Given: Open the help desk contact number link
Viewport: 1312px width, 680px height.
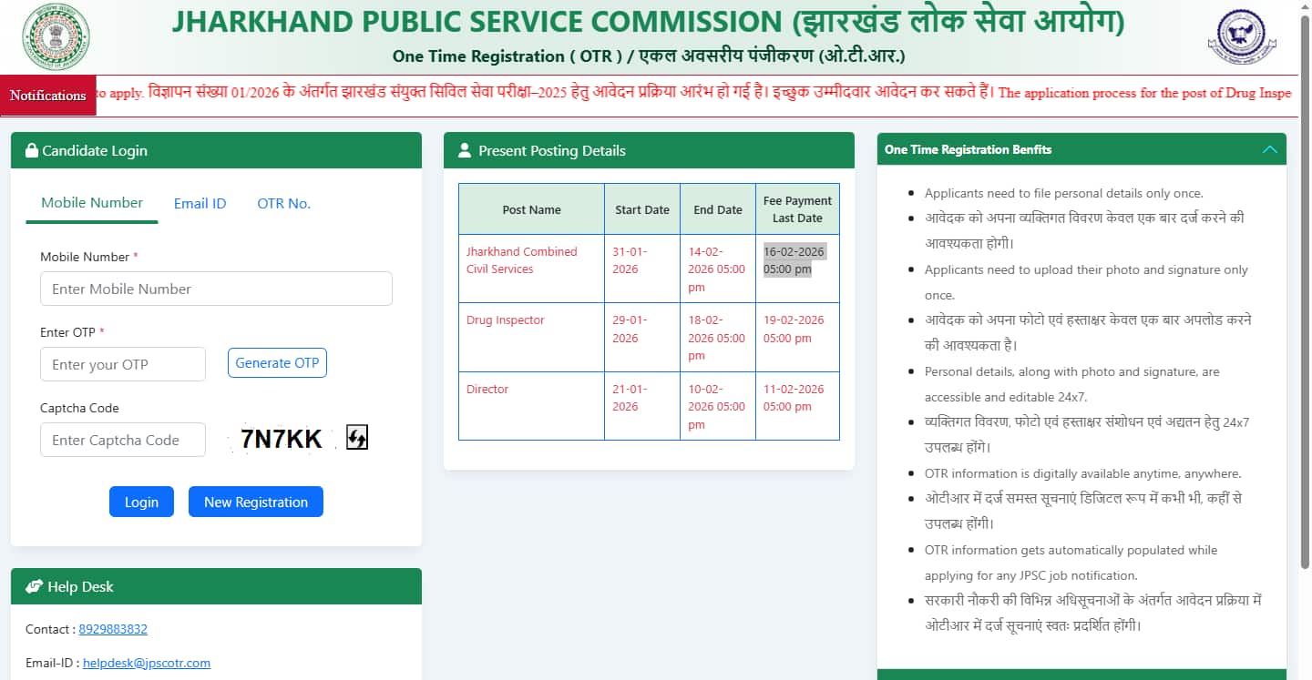Looking at the screenshot, I should click(113, 629).
